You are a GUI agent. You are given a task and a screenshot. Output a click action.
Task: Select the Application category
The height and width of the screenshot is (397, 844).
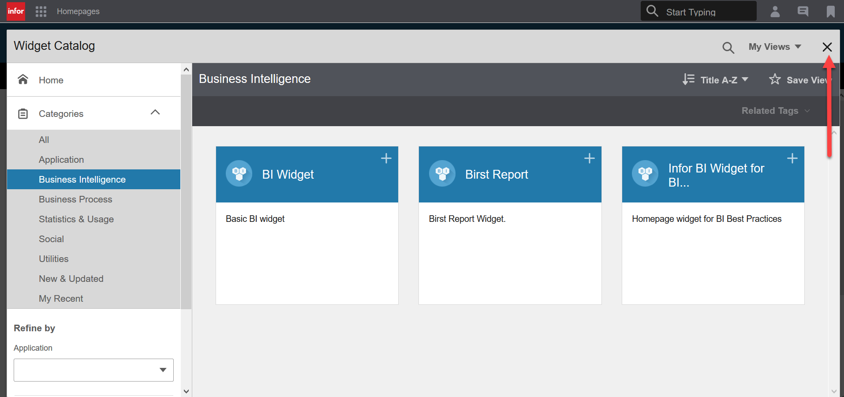[x=93, y=160]
